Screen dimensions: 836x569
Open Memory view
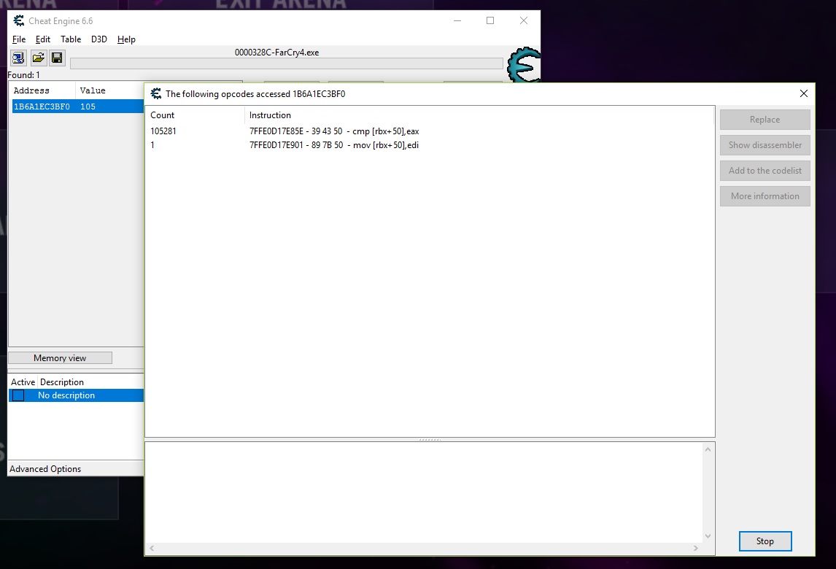tap(60, 358)
